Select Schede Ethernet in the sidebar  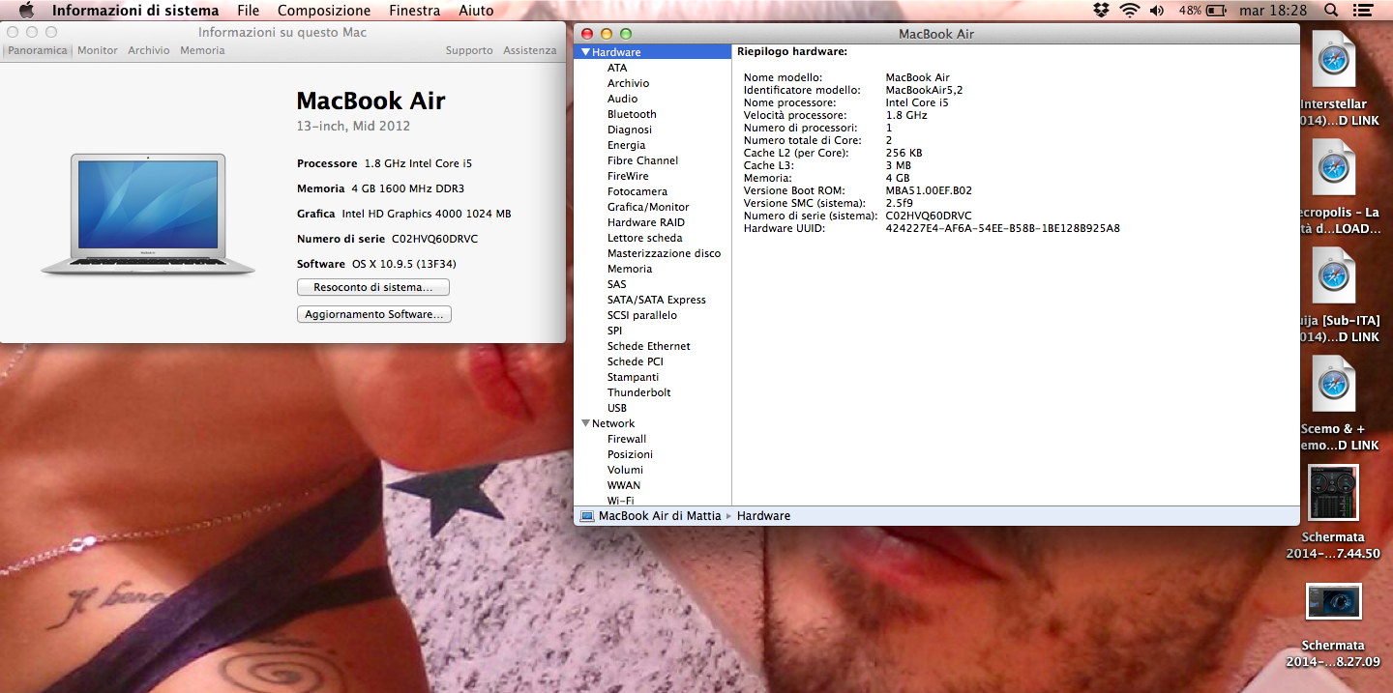click(649, 346)
